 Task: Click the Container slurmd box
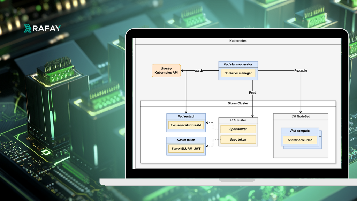point(300,140)
